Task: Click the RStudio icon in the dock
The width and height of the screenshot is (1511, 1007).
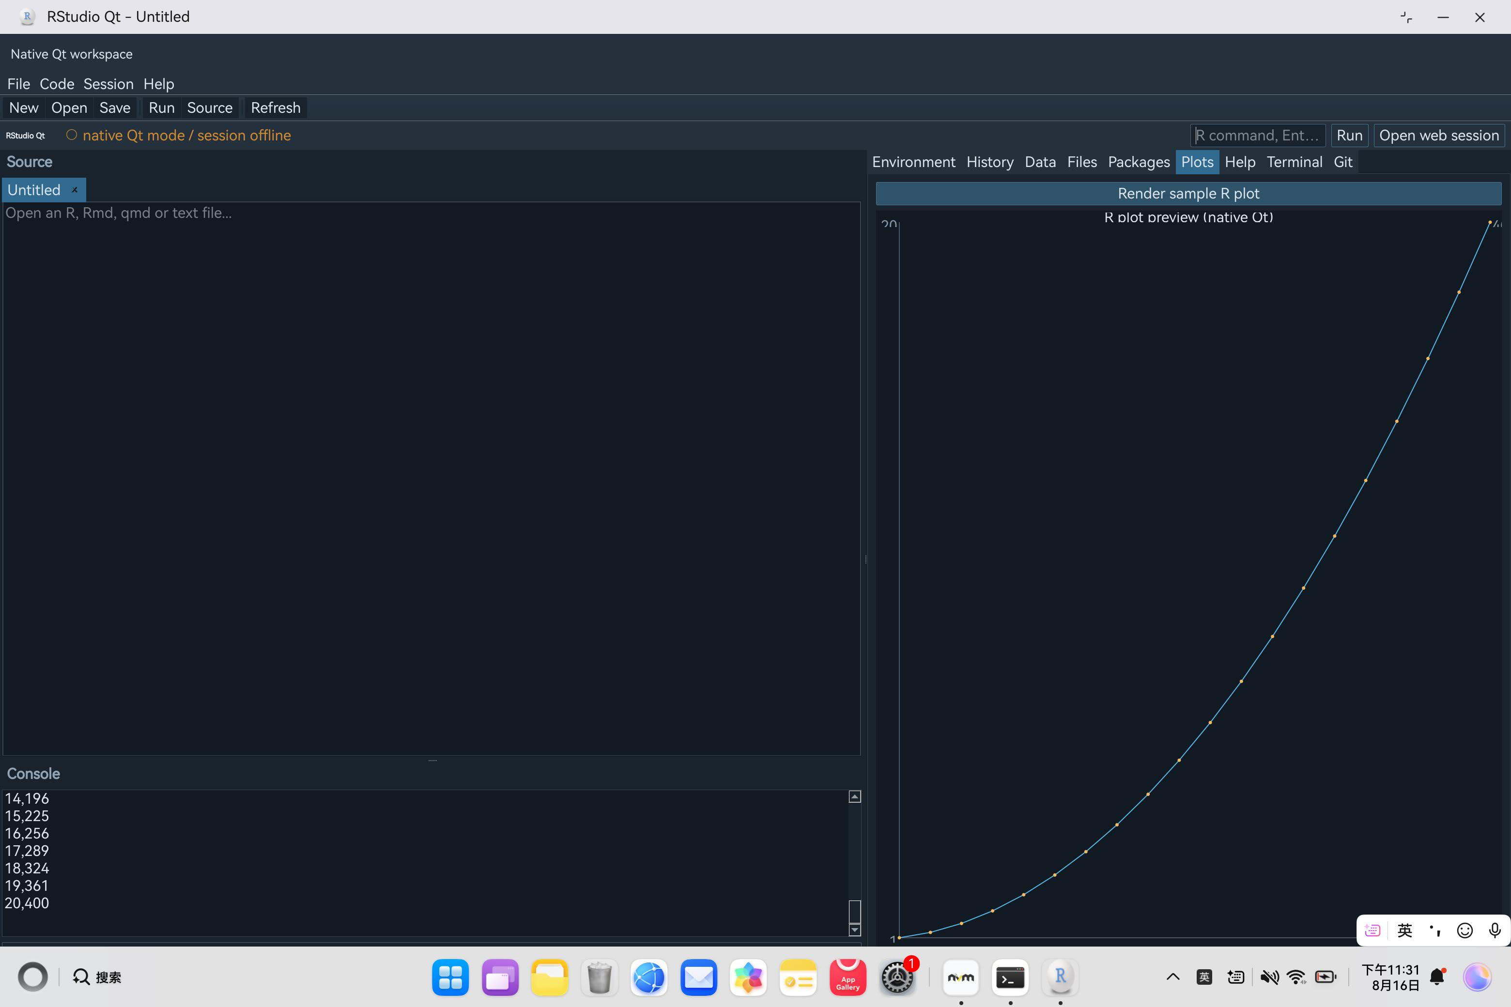Action: [x=1060, y=977]
